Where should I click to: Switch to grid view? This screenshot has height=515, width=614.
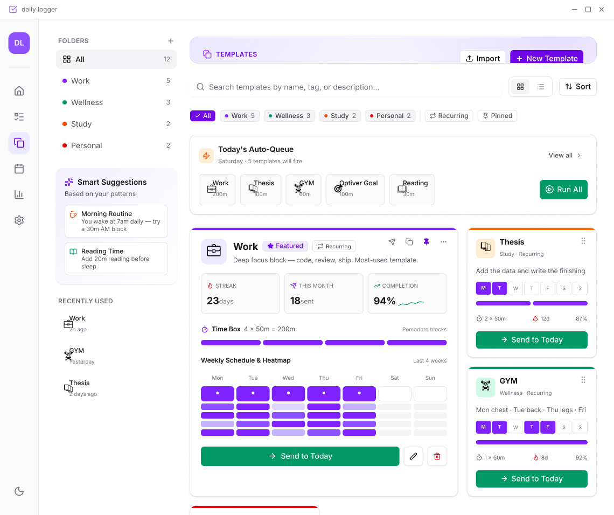point(520,87)
